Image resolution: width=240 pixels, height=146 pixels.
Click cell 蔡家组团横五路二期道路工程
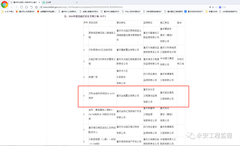102,35
